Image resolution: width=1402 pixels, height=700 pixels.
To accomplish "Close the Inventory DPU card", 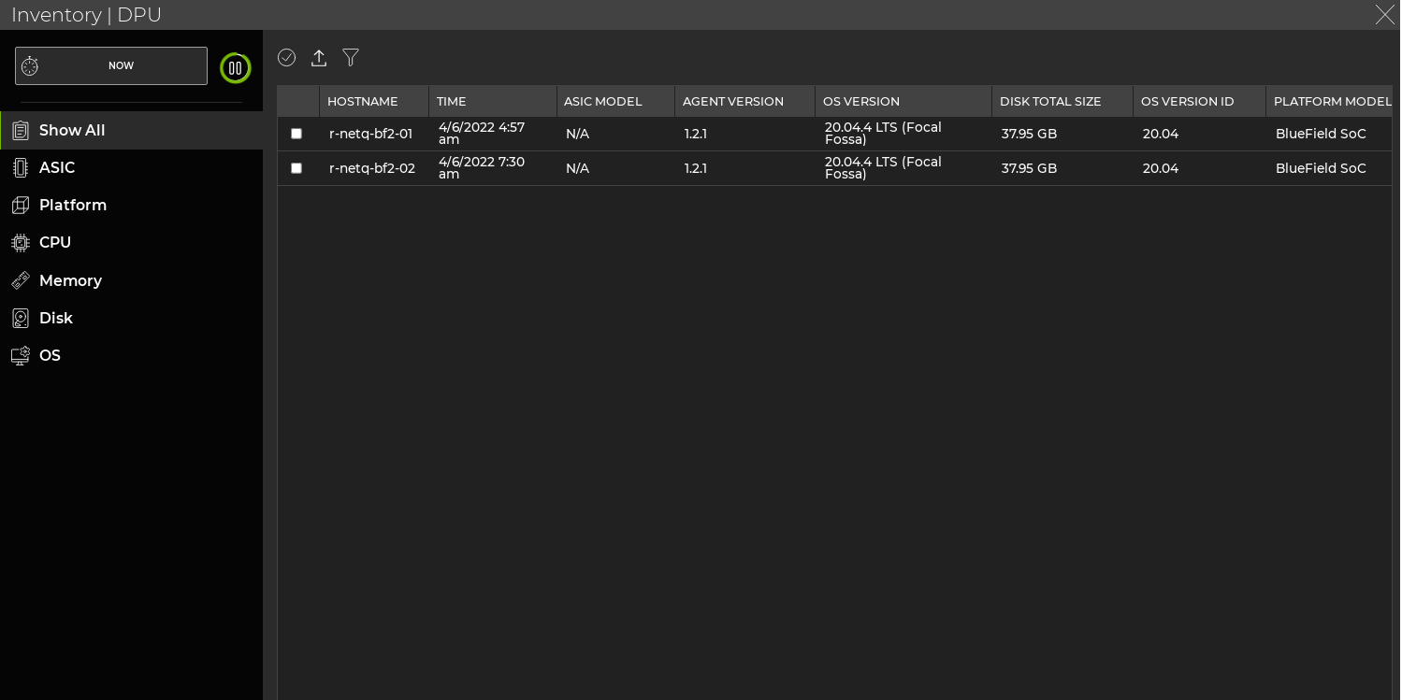I will (1384, 14).
